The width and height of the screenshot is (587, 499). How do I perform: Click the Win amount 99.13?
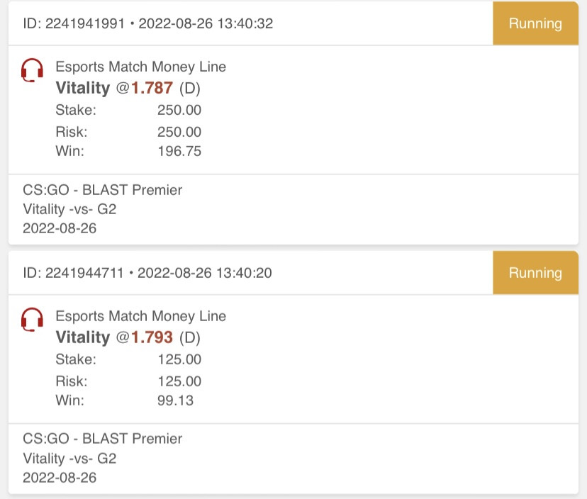(175, 400)
